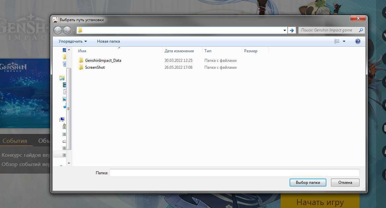Select the ScreenShot folder
386x208 pixels.
[95, 67]
